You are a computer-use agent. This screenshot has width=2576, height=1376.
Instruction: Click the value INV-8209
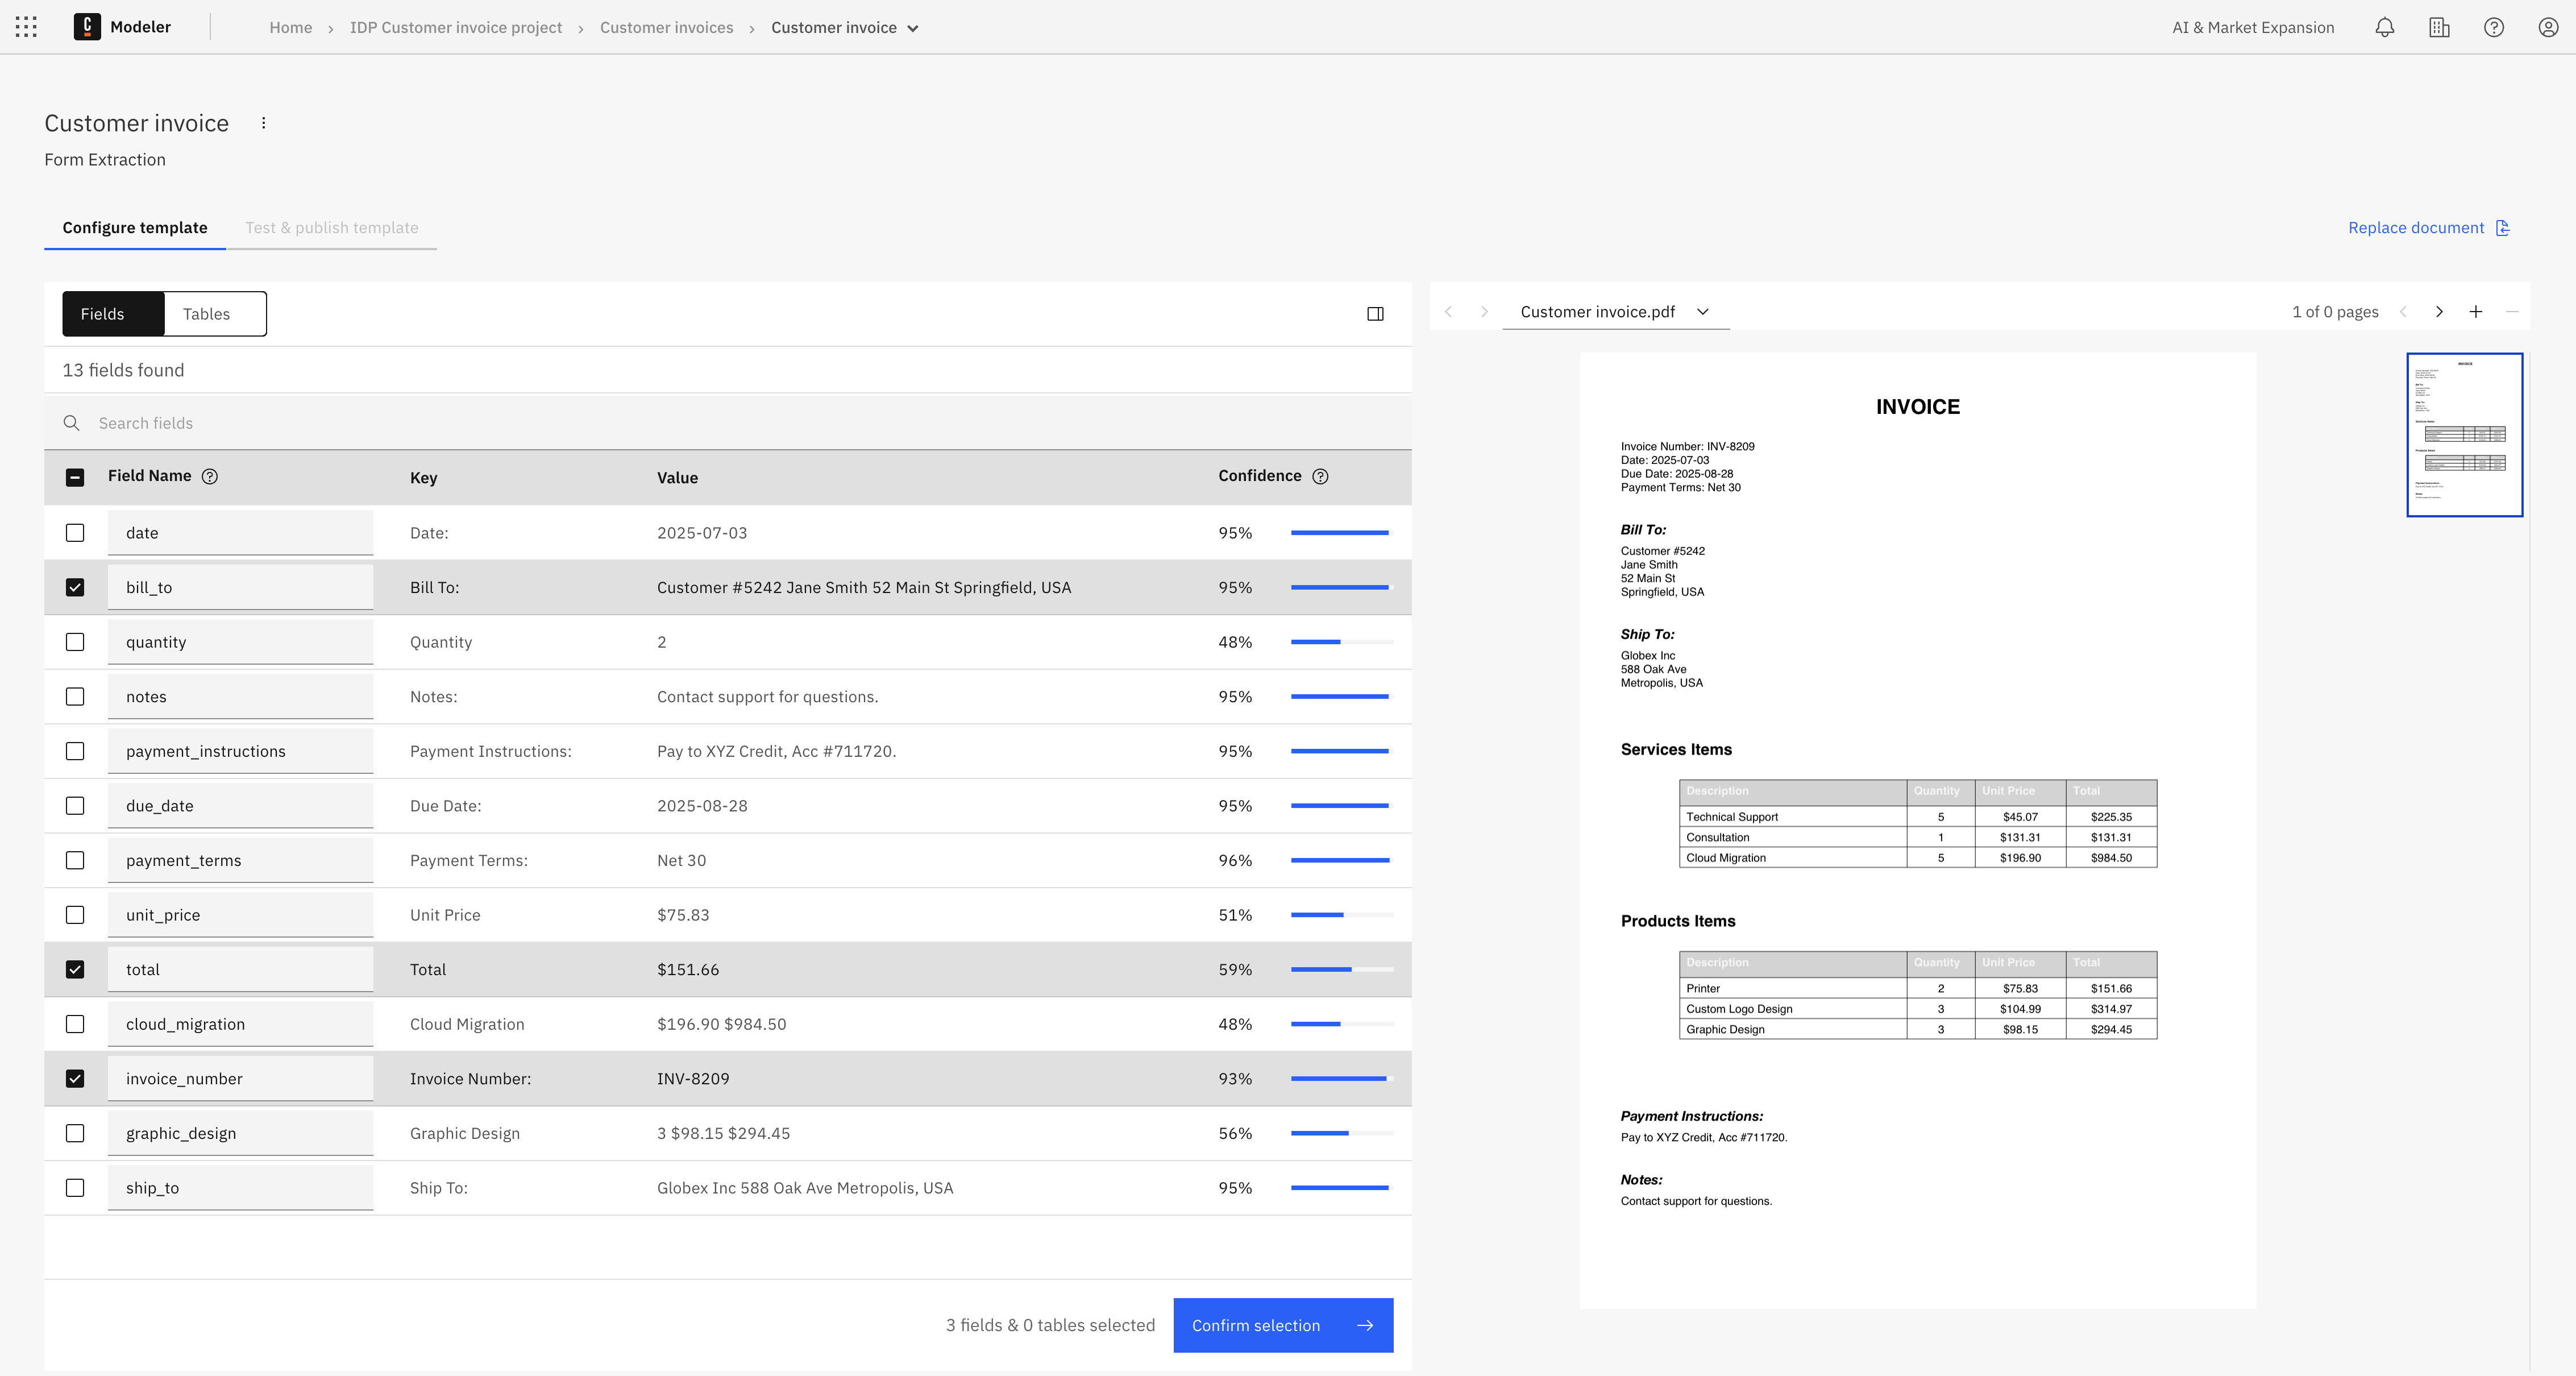point(693,1079)
